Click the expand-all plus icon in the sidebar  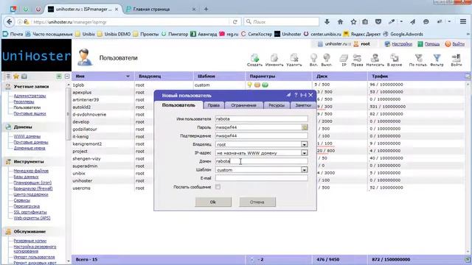[x=59, y=77]
